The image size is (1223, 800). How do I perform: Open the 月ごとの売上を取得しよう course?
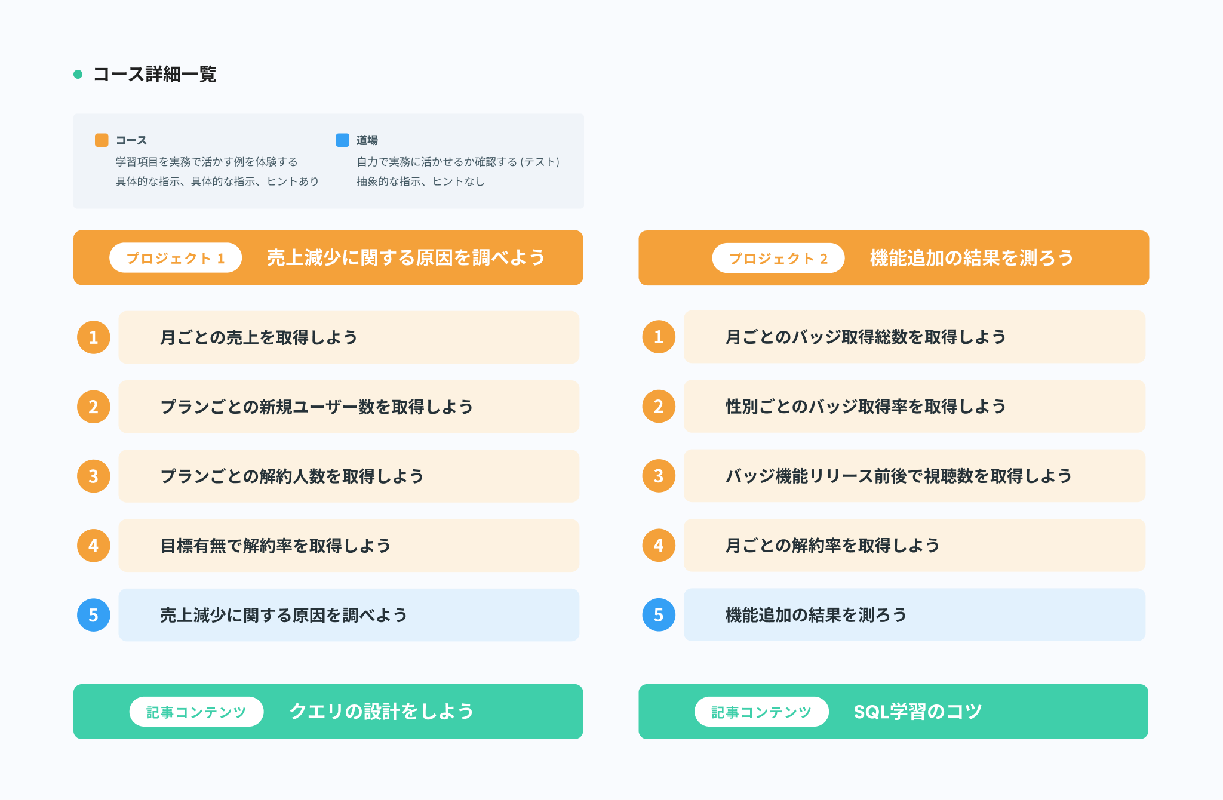pyautogui.click(x=349, y=337)
